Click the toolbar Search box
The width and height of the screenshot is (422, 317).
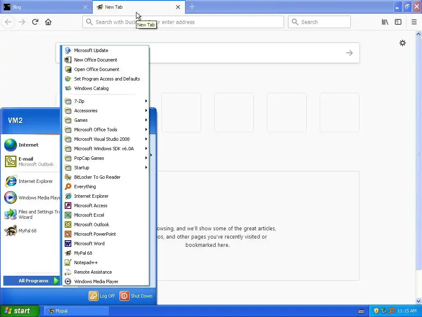pos(319,22)
